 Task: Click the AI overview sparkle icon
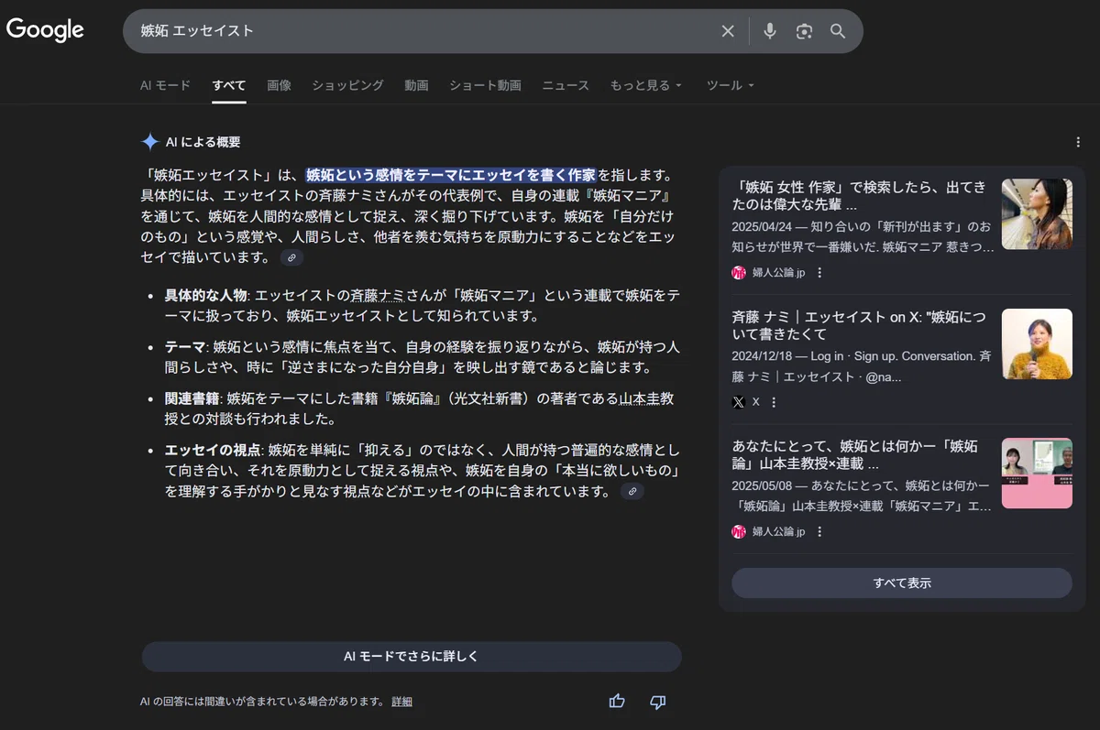[150, 142]
